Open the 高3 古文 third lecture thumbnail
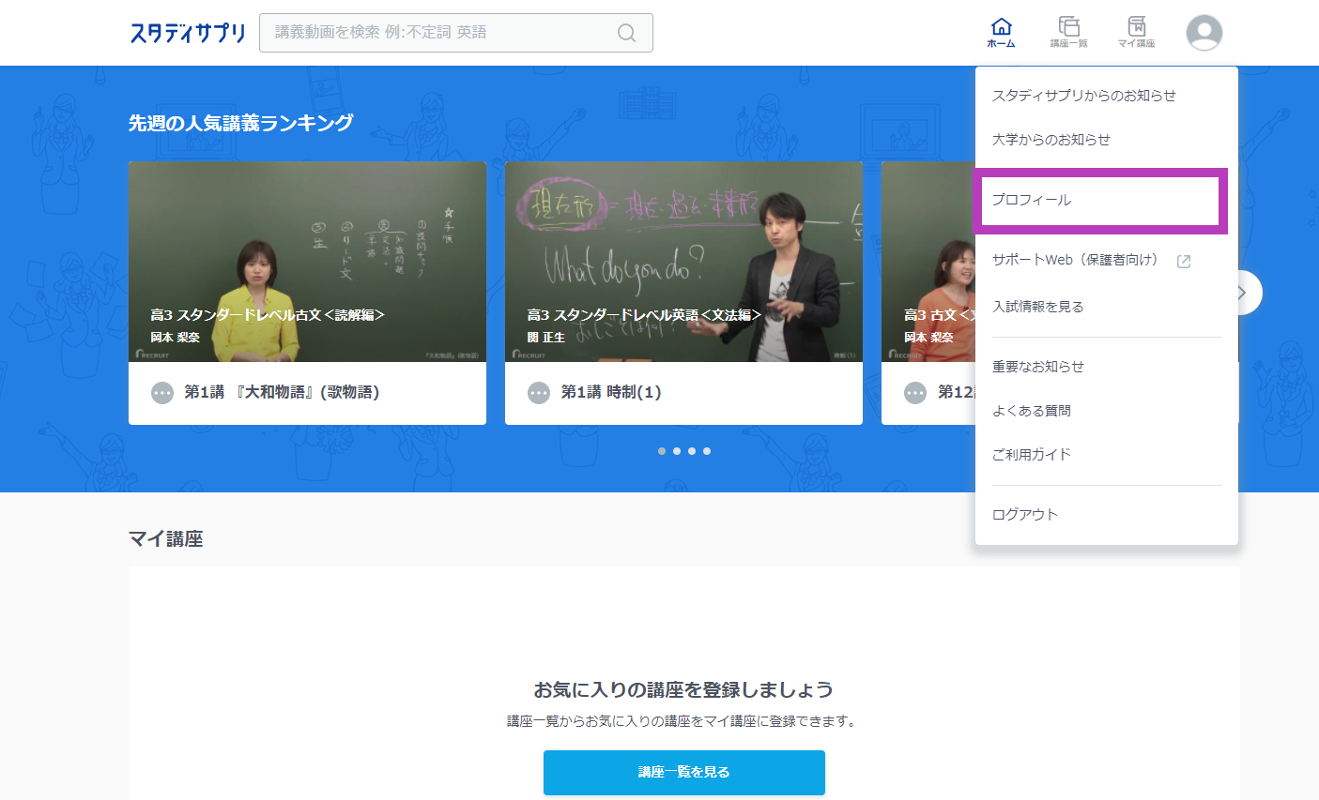The height and width of the screenshot is (800, 1319). click(x=928, y=262)
